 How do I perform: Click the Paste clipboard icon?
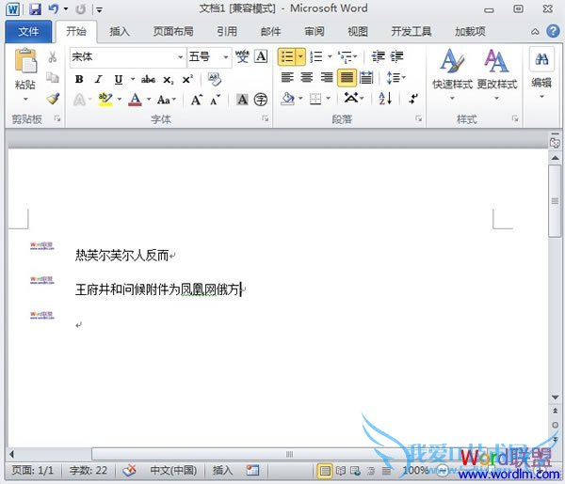pos(25,61)
